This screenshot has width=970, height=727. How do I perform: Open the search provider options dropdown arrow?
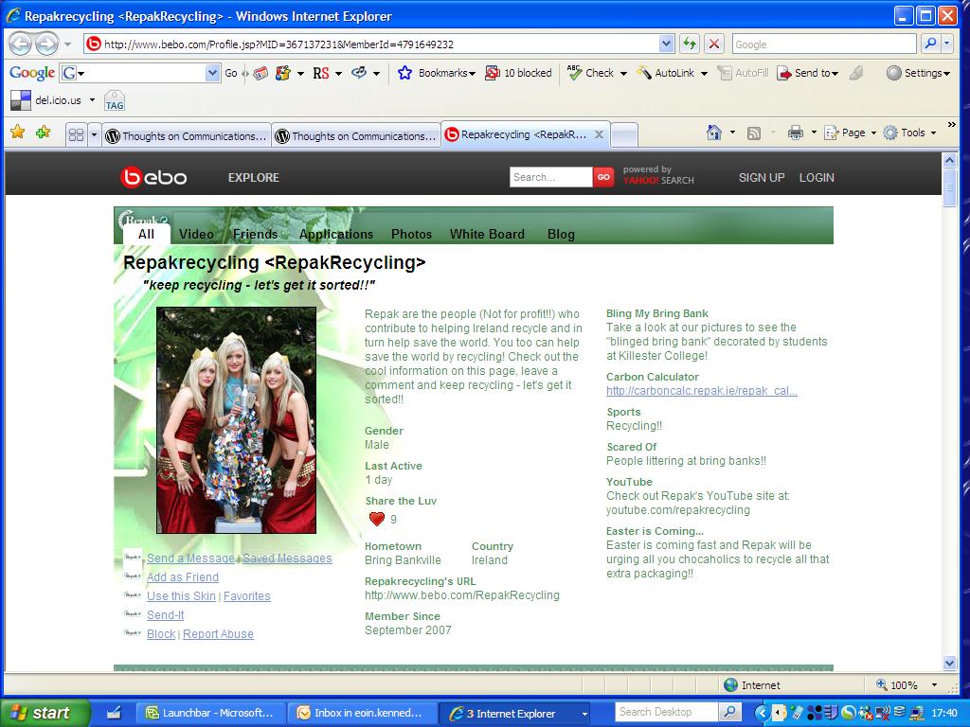click(x=946, y=44)
